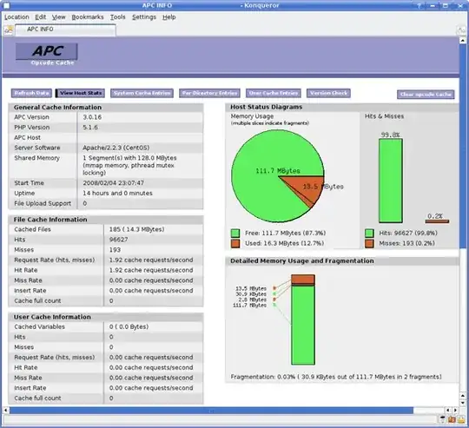Open the Bookmarks menu

88,17
